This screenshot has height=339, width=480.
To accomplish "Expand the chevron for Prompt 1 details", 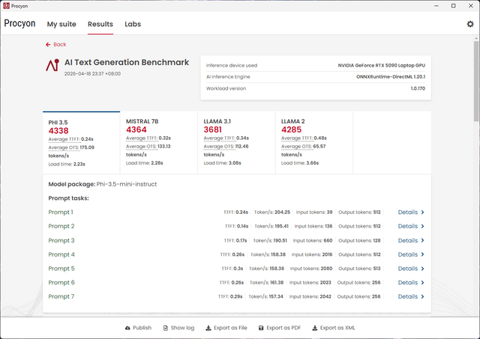I will tap(423, 213).
